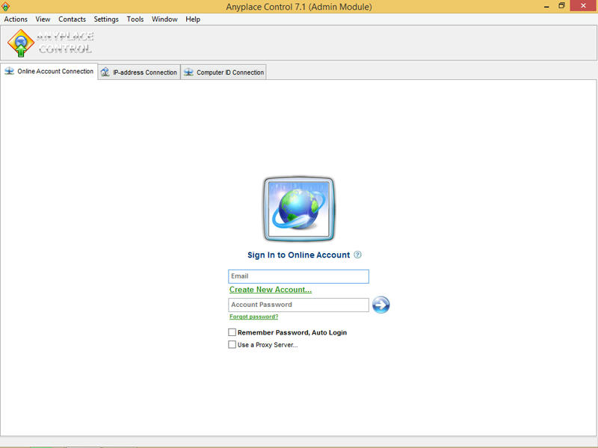Image resolution: width=598 pixels, height=448 pixels.
Task: Click the Email input field
Action: click(298, 276)
